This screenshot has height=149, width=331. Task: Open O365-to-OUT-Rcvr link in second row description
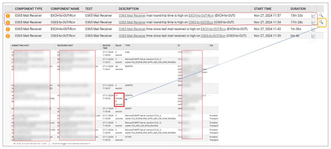point(201,22)
